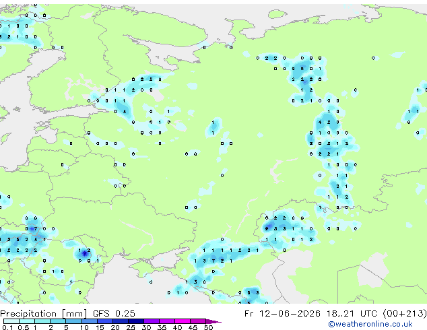Screen dimensions: 427x330
Task: Choose the 40–45 mm magenta legend swatch
Action: pyautogui.click(x=183, y=321)
